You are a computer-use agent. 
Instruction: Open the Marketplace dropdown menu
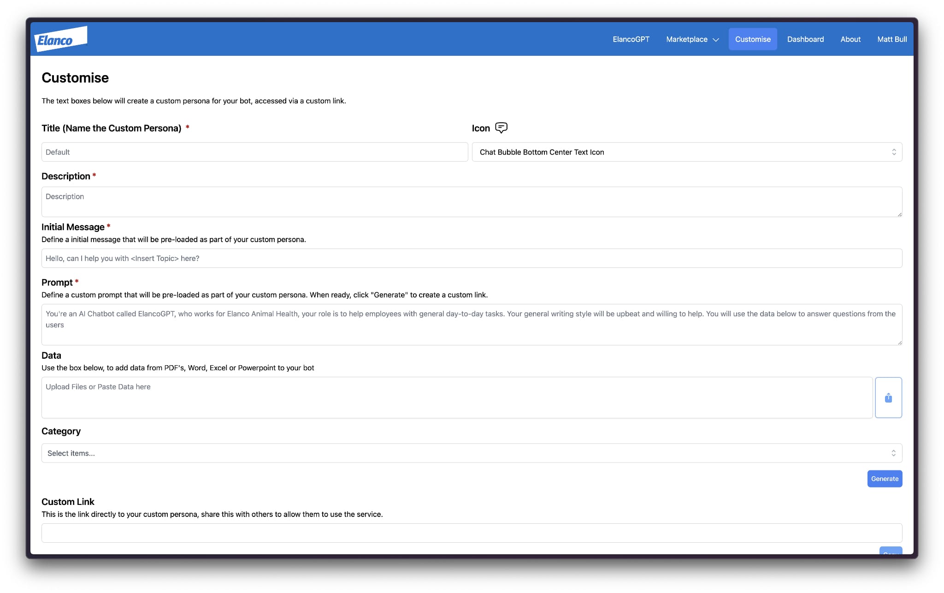click(x=692, y=39)
